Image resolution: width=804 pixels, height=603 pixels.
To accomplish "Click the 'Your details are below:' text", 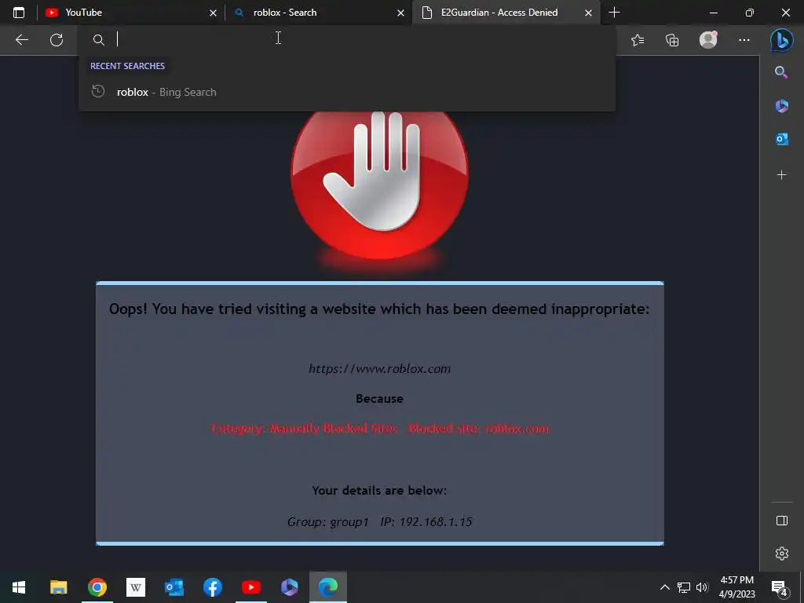I will [379, 491].
